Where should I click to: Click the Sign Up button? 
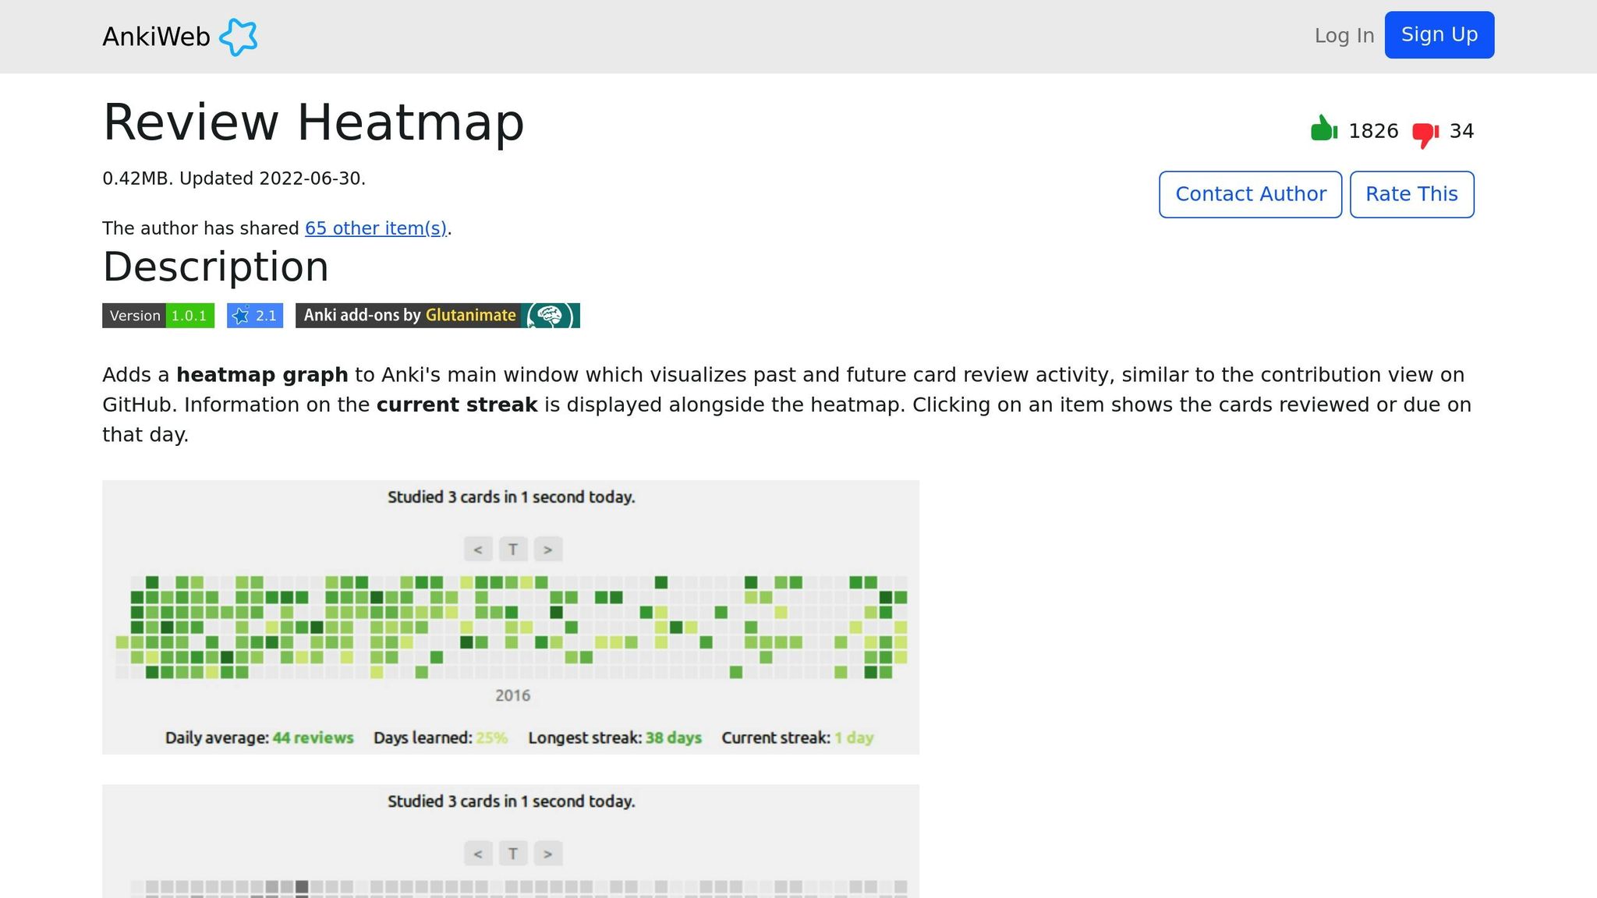[1438, 34]
